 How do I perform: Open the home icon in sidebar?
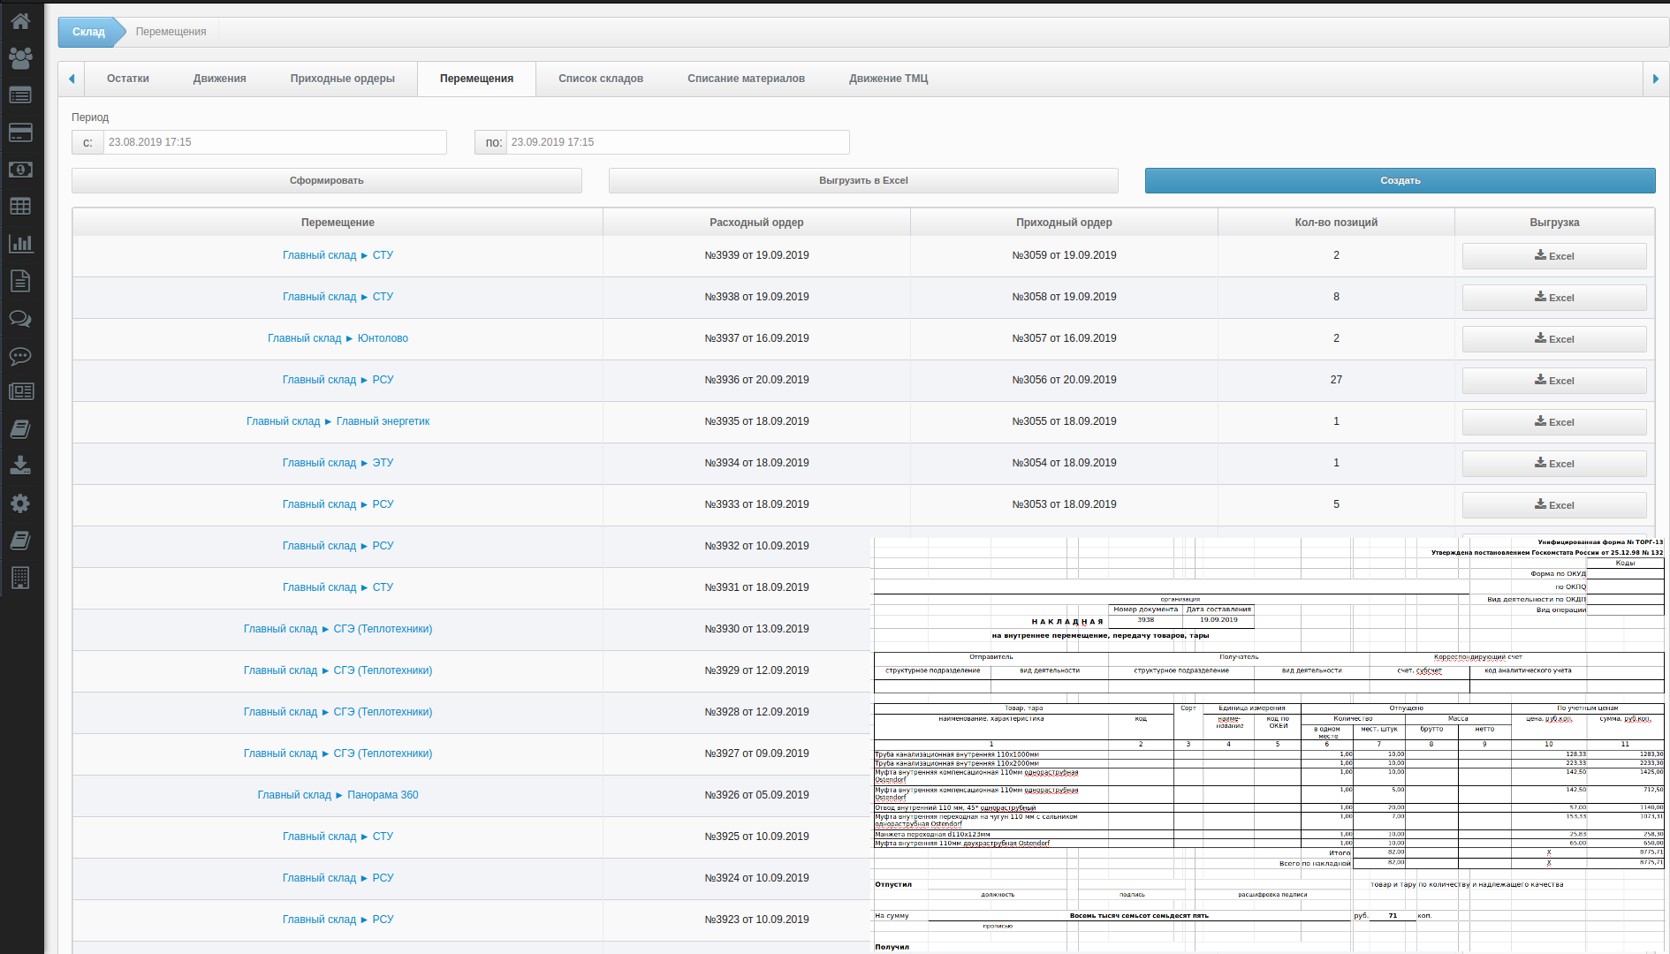(x=20, y=20)
